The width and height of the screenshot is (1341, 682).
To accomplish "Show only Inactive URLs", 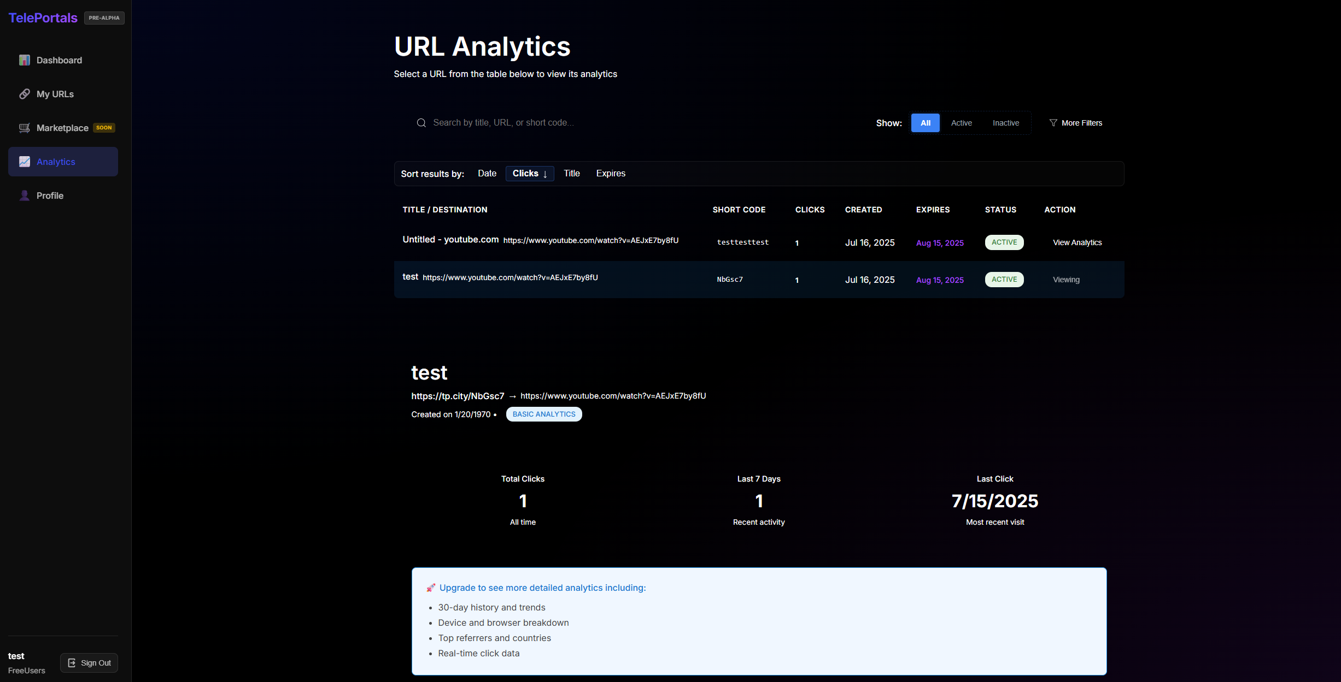I will (x=1005, y=123).
